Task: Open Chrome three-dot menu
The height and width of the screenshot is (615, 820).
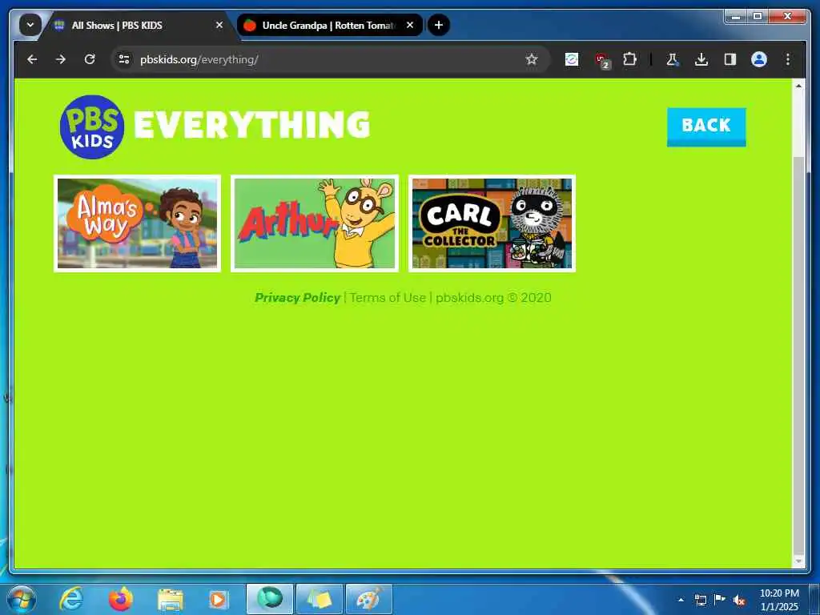Action: (788, 59)
